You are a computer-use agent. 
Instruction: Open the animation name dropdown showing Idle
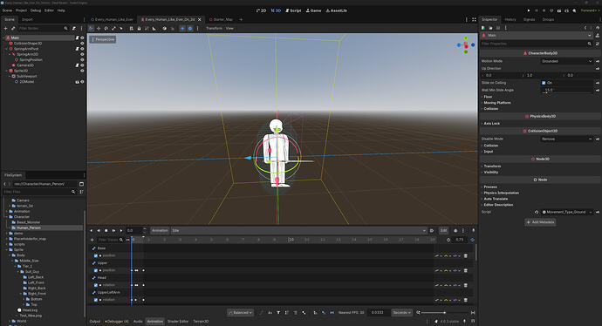click(x=298, y=230)
